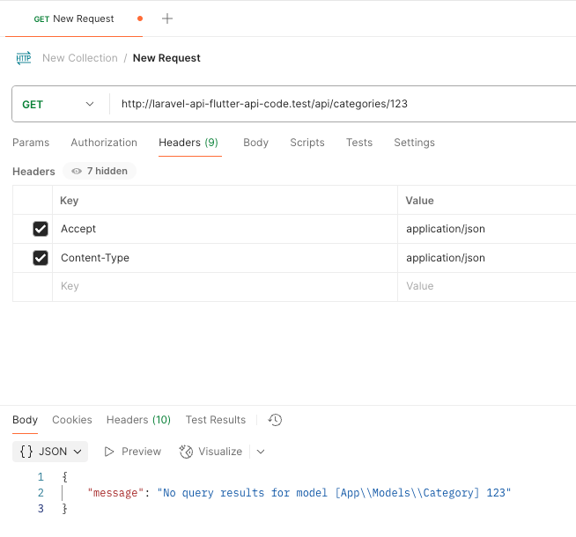Uncheck the Accept header checkbox
Screen dimensions: 576x537
tap(41, 229)
